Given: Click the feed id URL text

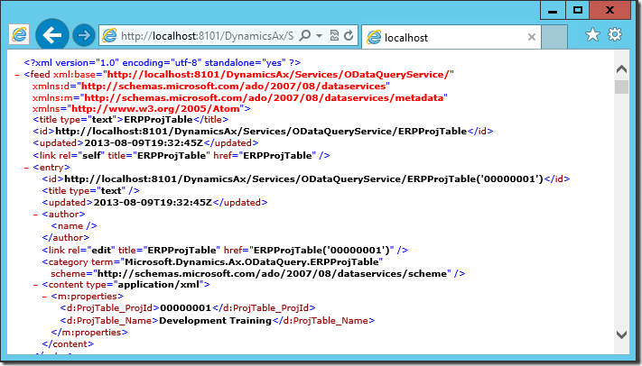Looking at the screenshot, I should pos(261,132).
